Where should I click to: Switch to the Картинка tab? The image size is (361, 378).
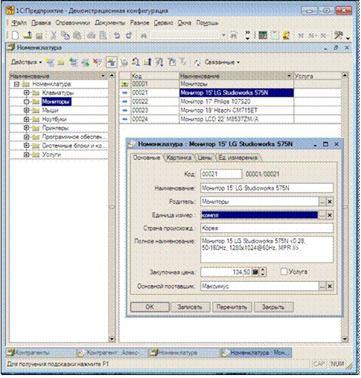click(179, 158)
